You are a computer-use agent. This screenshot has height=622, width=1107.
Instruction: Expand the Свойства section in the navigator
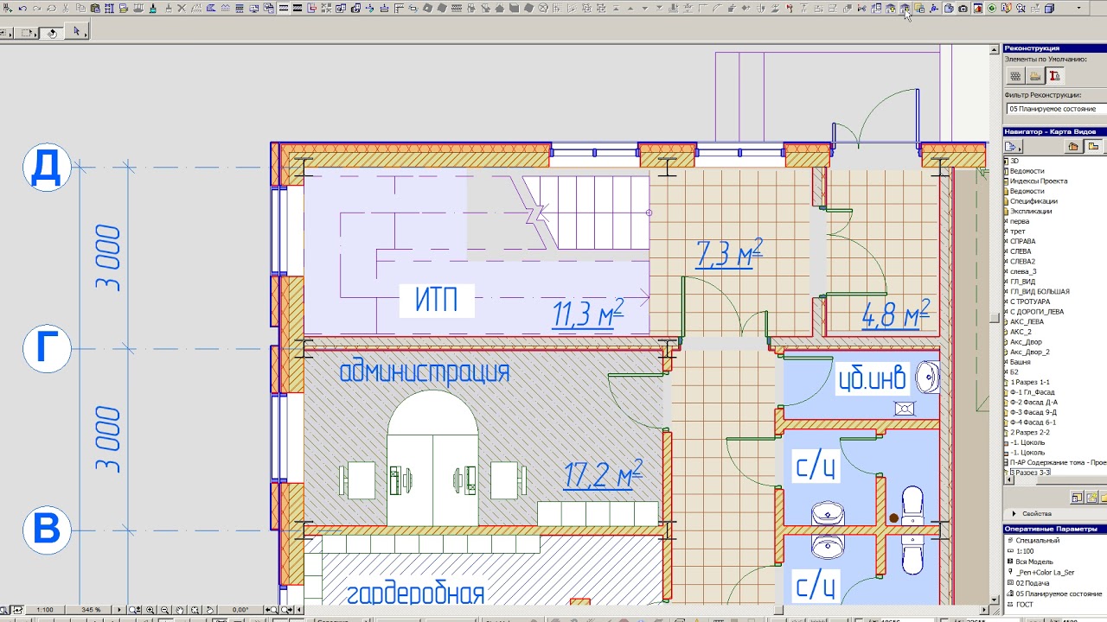tap(1037, 514)
